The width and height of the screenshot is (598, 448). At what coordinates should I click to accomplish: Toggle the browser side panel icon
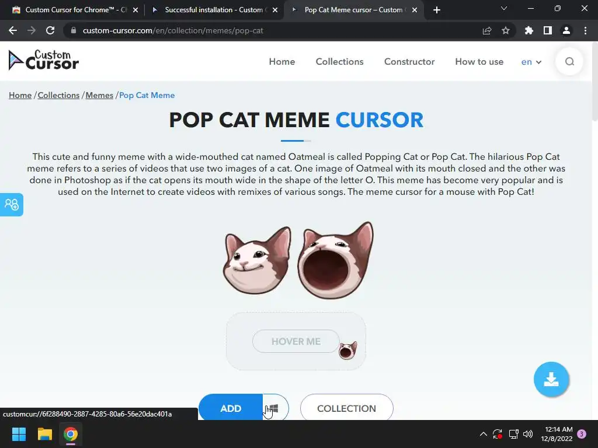coord(548,30)
